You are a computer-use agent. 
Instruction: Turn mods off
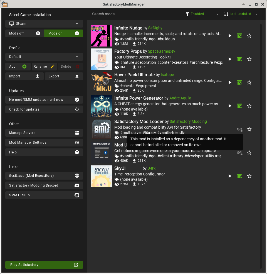(x=24, y=33)
